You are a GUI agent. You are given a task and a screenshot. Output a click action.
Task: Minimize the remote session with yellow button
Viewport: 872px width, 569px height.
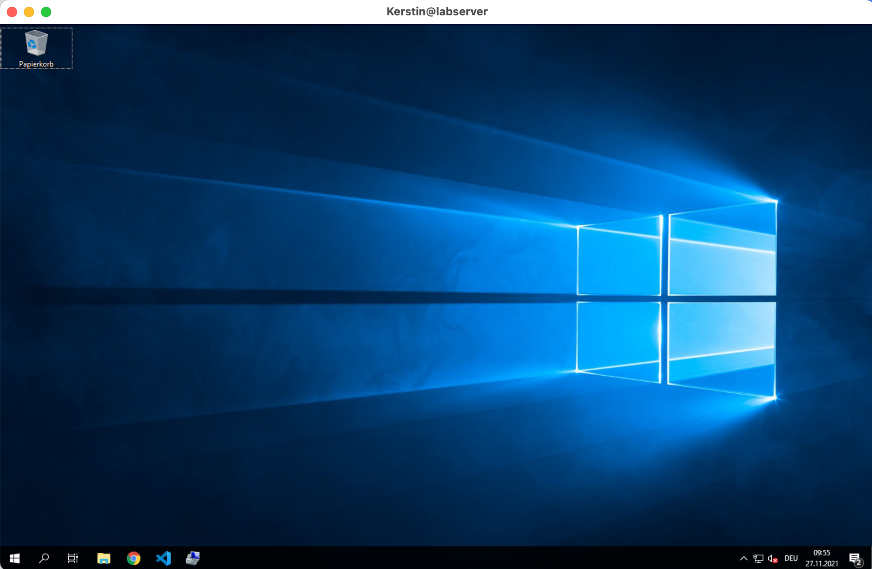[29, 12]
